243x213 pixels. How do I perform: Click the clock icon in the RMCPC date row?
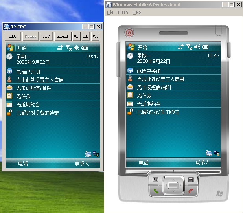(x=9, y=57)
